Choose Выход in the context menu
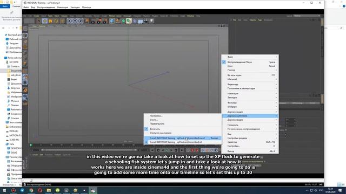 tap(250, 151)
